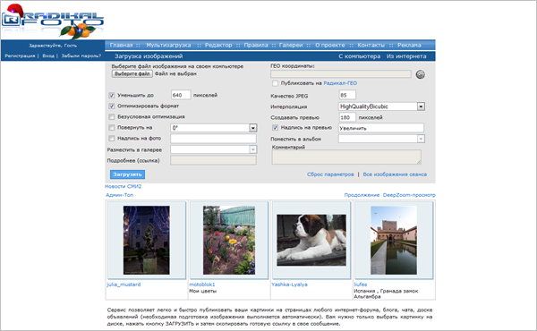Screen dimensions: 537x331
Task: Click the 'Продолжение' link
Action: click(x=362, y=195)
